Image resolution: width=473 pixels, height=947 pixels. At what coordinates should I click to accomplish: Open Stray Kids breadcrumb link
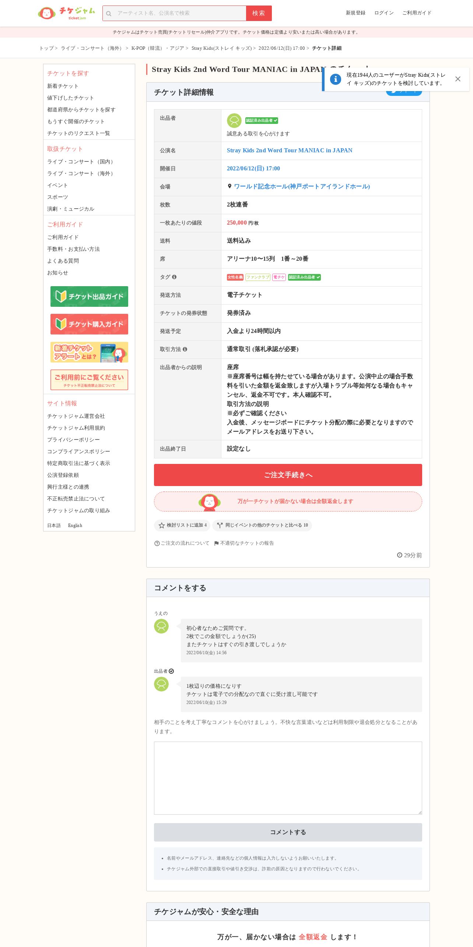point(222,48)
